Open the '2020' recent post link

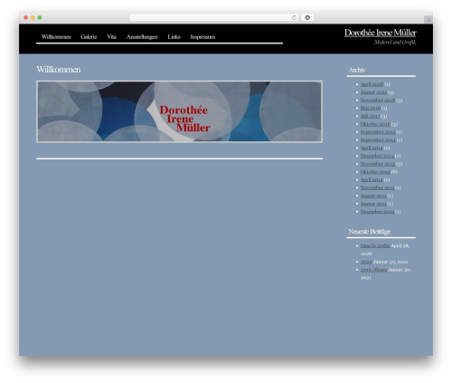tap(366, 262)
